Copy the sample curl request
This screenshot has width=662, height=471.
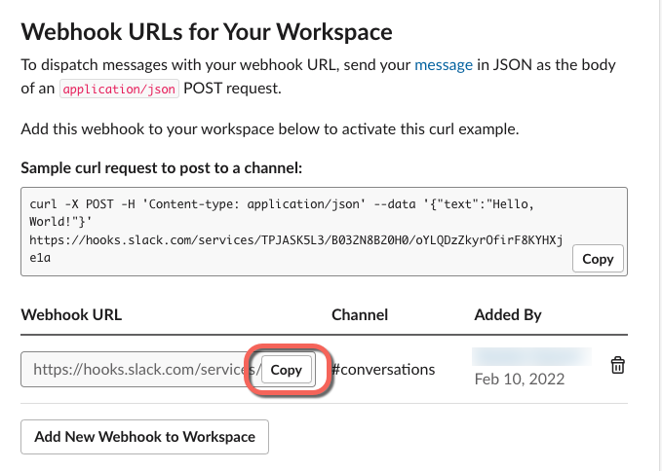598,259
